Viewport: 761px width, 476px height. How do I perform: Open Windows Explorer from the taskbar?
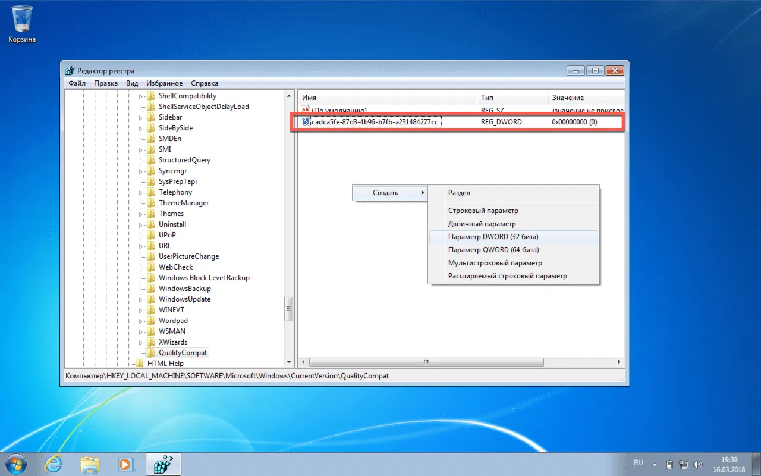pyautogui.click(x=90, y=464)
